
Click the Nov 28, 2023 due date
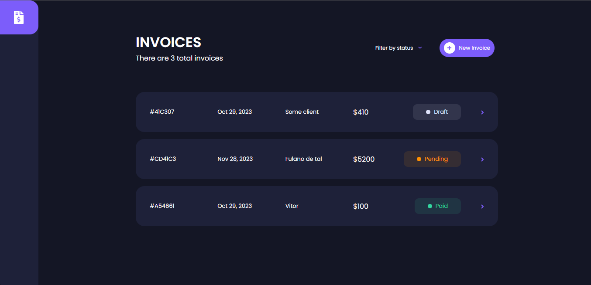coord(235,159)
